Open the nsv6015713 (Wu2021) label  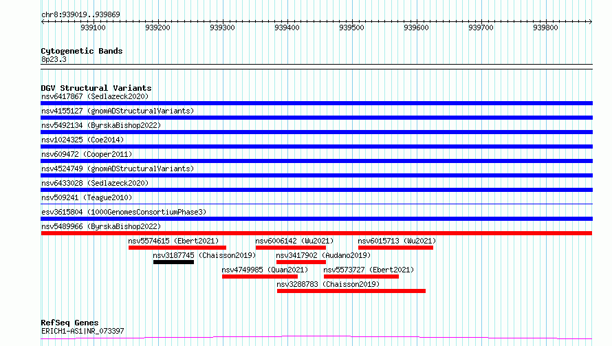point(397,241)
